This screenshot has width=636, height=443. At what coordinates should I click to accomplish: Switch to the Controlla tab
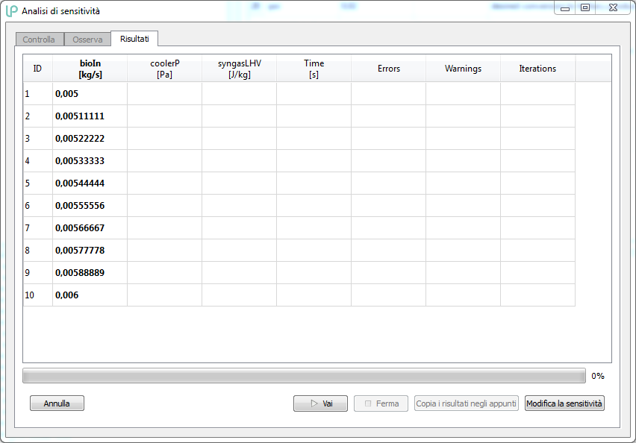[x=39, y=40]
